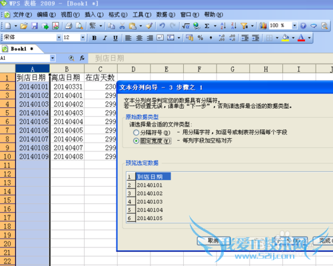Select row 5 header
Viewport: 333px width, 266px height.
click(x=7, y=113)
